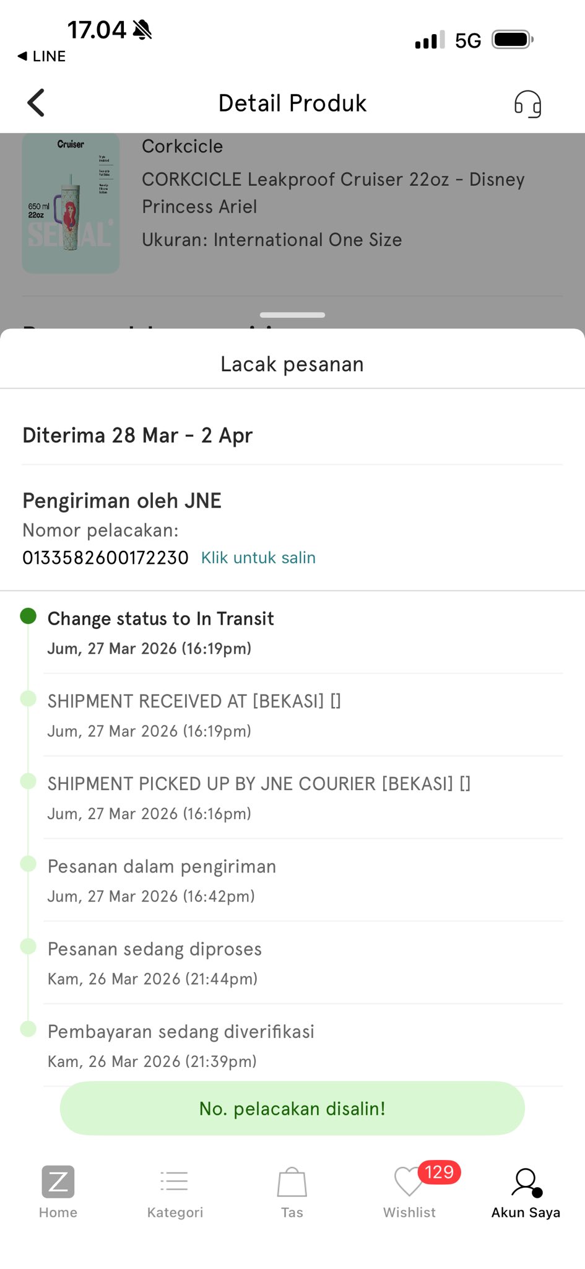The width and height of the screenshot is (585, 1269).
Task: Tap the 129 Wishlist badge
Action: (x=440, y=1172)
